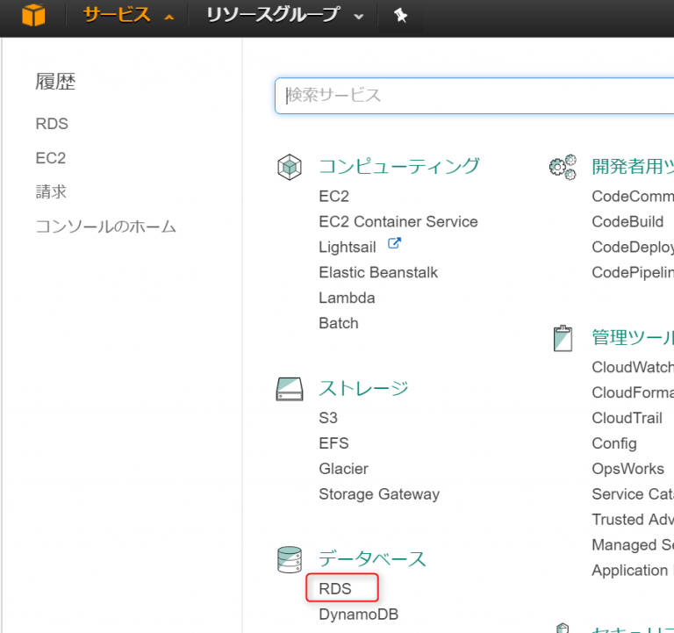Click the コンピューティング category heading

click(399, 167)
